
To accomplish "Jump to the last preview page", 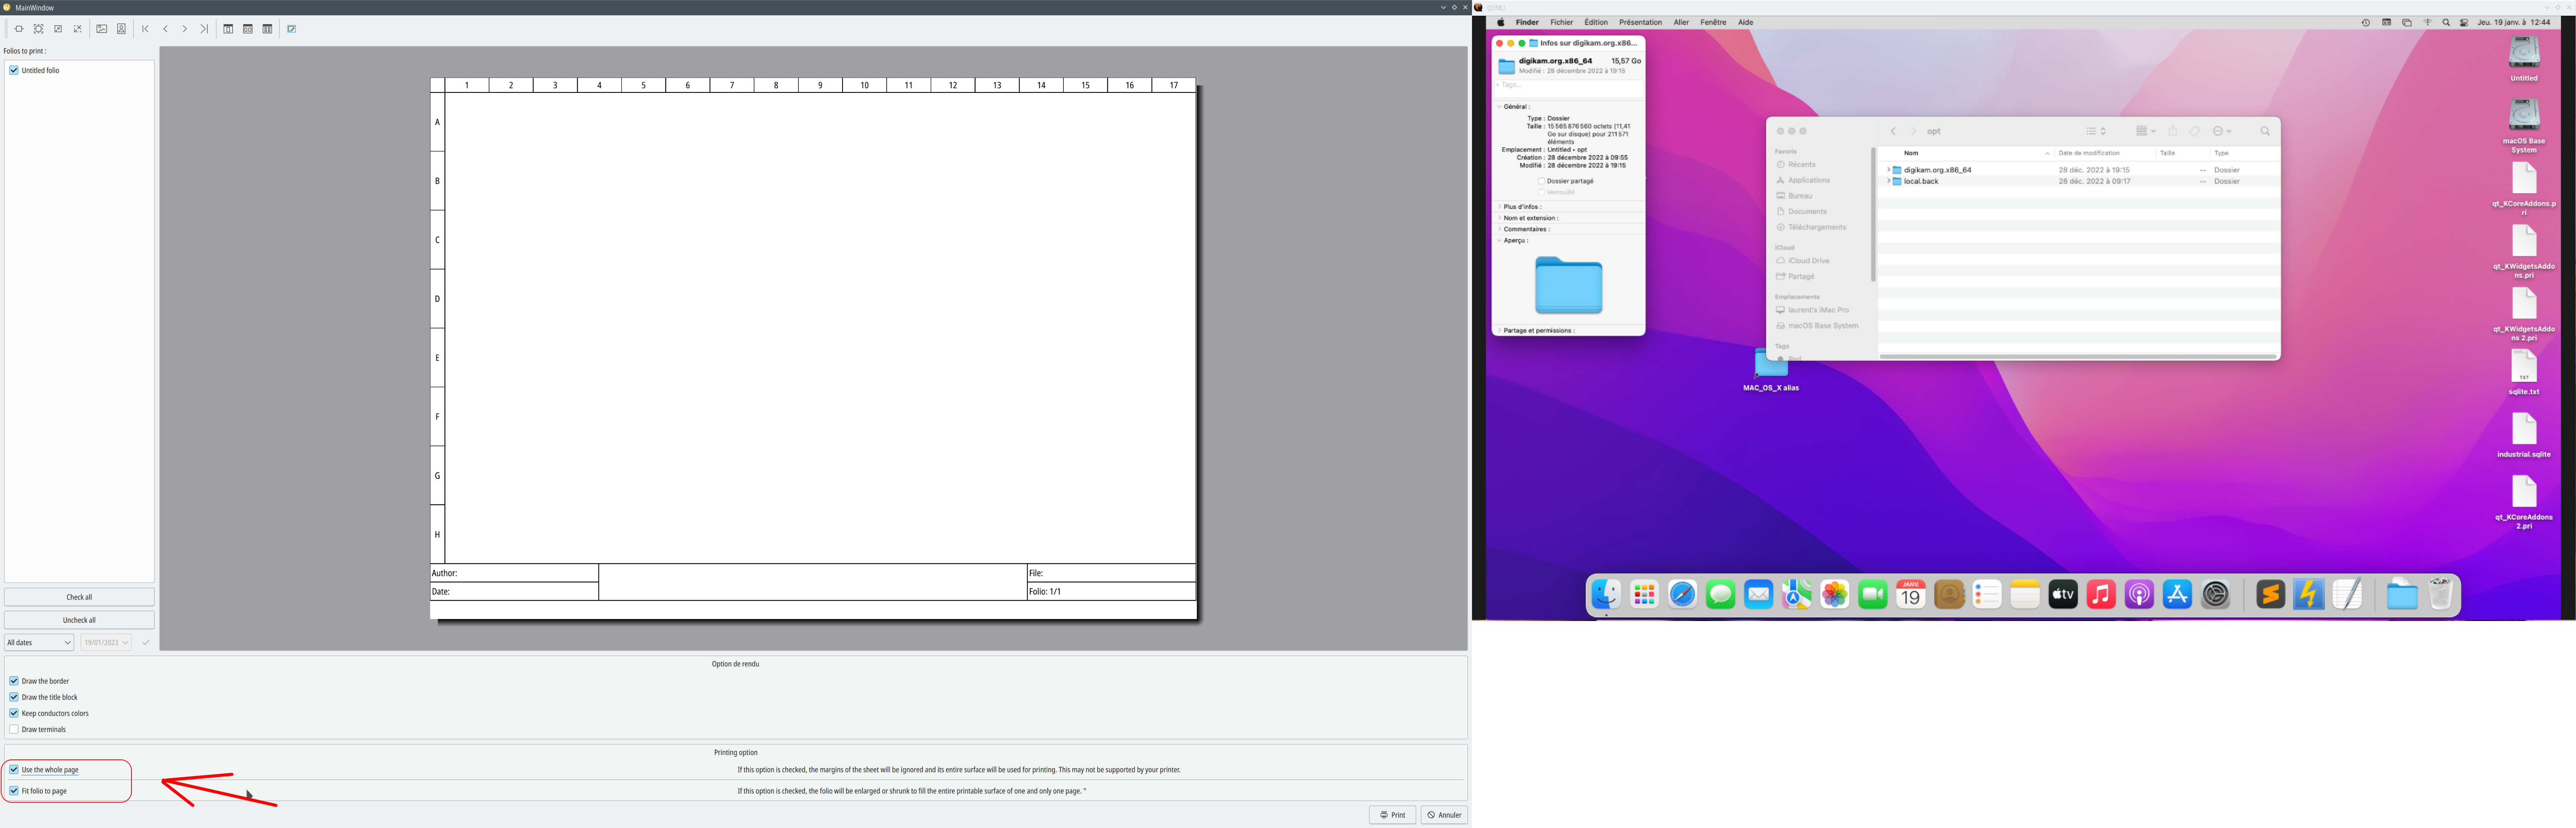I will pyautogui.click(x=204, y=29).
